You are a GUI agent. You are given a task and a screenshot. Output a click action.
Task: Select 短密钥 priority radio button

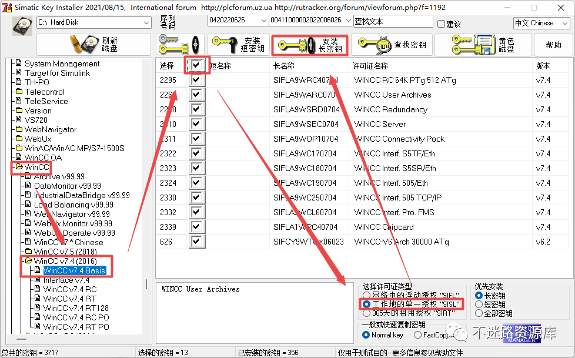pyautogui.click(x=479, y=304)
